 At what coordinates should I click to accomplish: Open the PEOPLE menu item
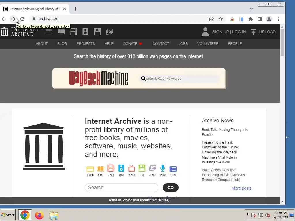click(235, 44)
